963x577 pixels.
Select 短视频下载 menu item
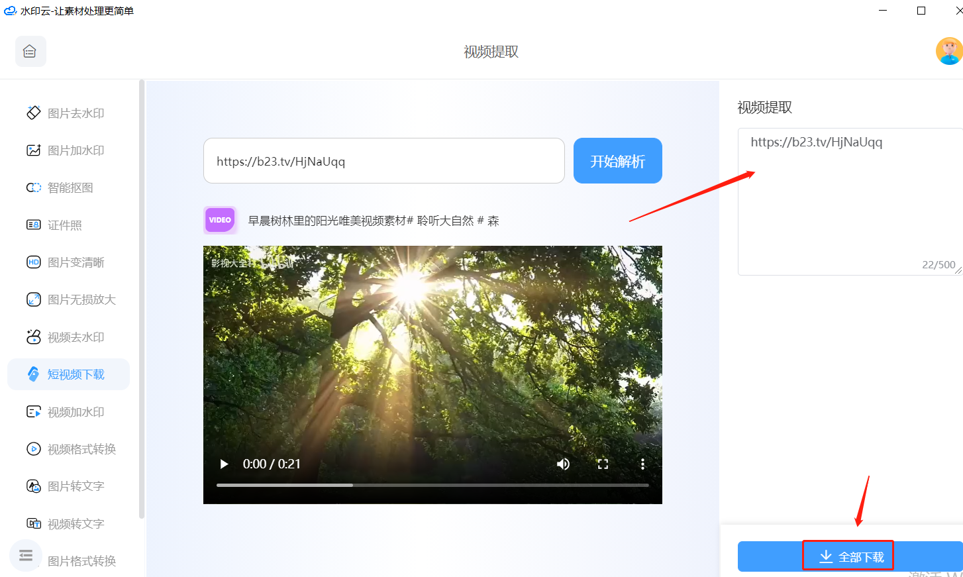[x=69, y=374]
